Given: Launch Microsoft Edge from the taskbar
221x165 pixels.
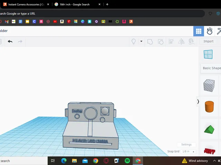Looking at the screenshot, I should [x=64, y=161].
